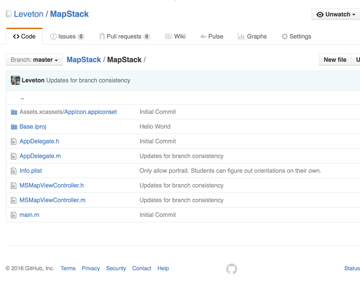360x303 pixels.
Task: Open the Graphs tab
Action: click(252, 37)
